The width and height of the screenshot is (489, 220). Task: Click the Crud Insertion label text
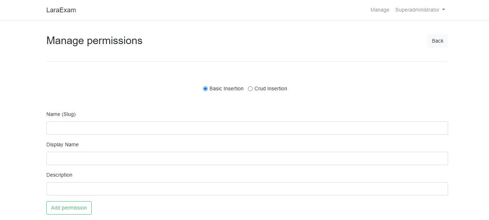pyautogui.click(x=271, y=89)
